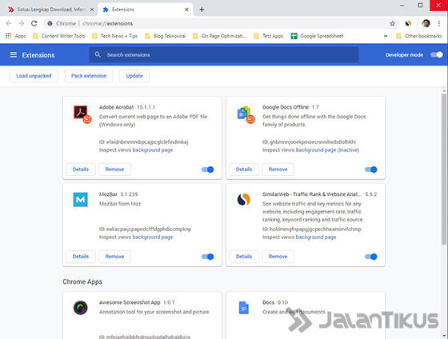Click the Update button
This screenshot has width=448, height=339.
tap(134, 76)
